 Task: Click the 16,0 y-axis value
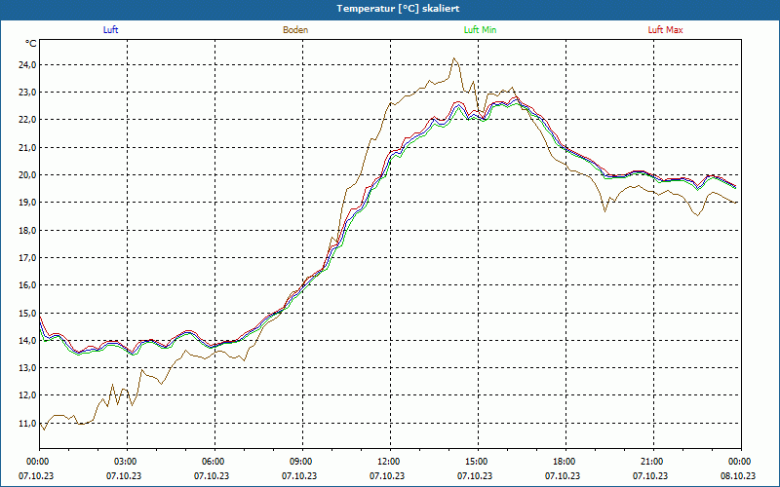(x=27, y=285)
